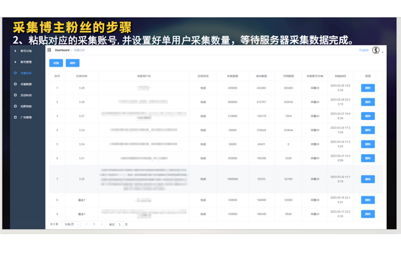Select page number 1 in pagination
Viewport: 401px width, 253px height.
(94, 225)
